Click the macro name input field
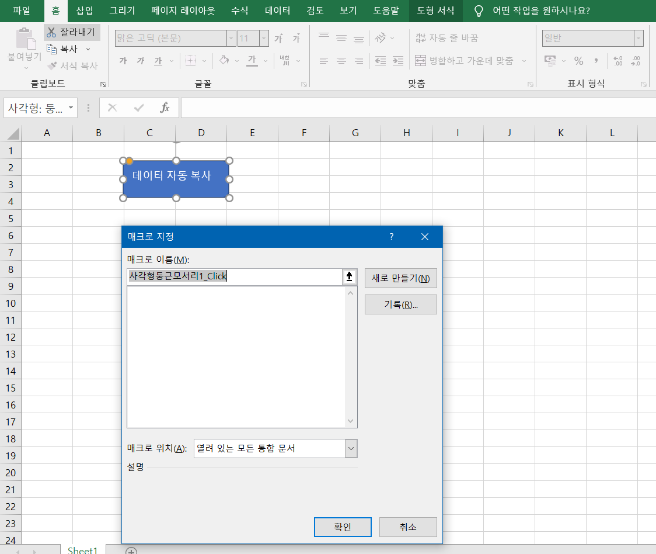This screenshot has height=554, width=656. pos(233,277)
